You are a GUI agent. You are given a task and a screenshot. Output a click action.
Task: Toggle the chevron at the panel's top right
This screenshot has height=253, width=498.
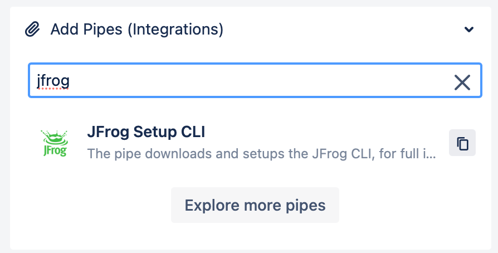(469, 29)
